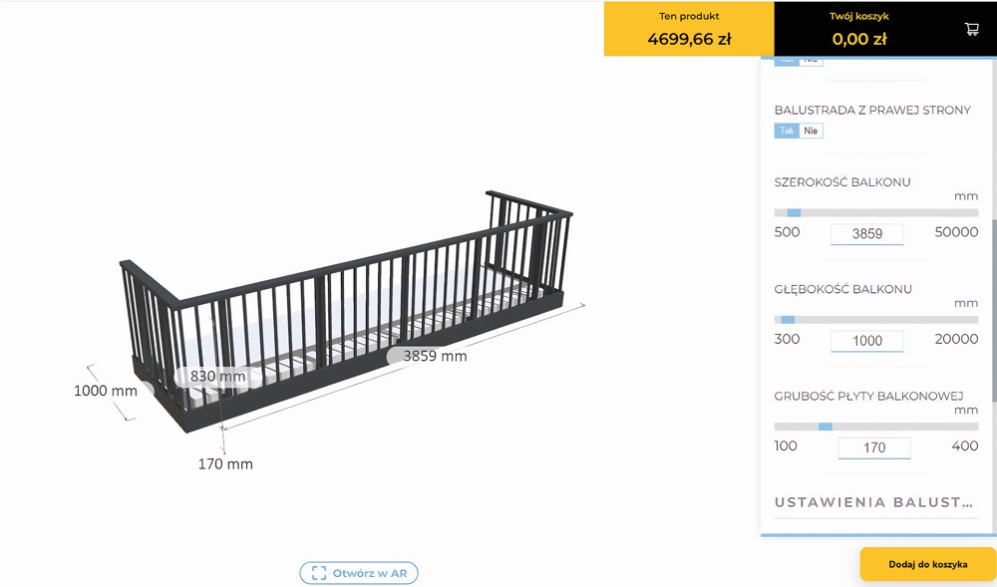Open the Otwórz w AR view
This screenshot has width=997, height=587.
click(359, 573)
